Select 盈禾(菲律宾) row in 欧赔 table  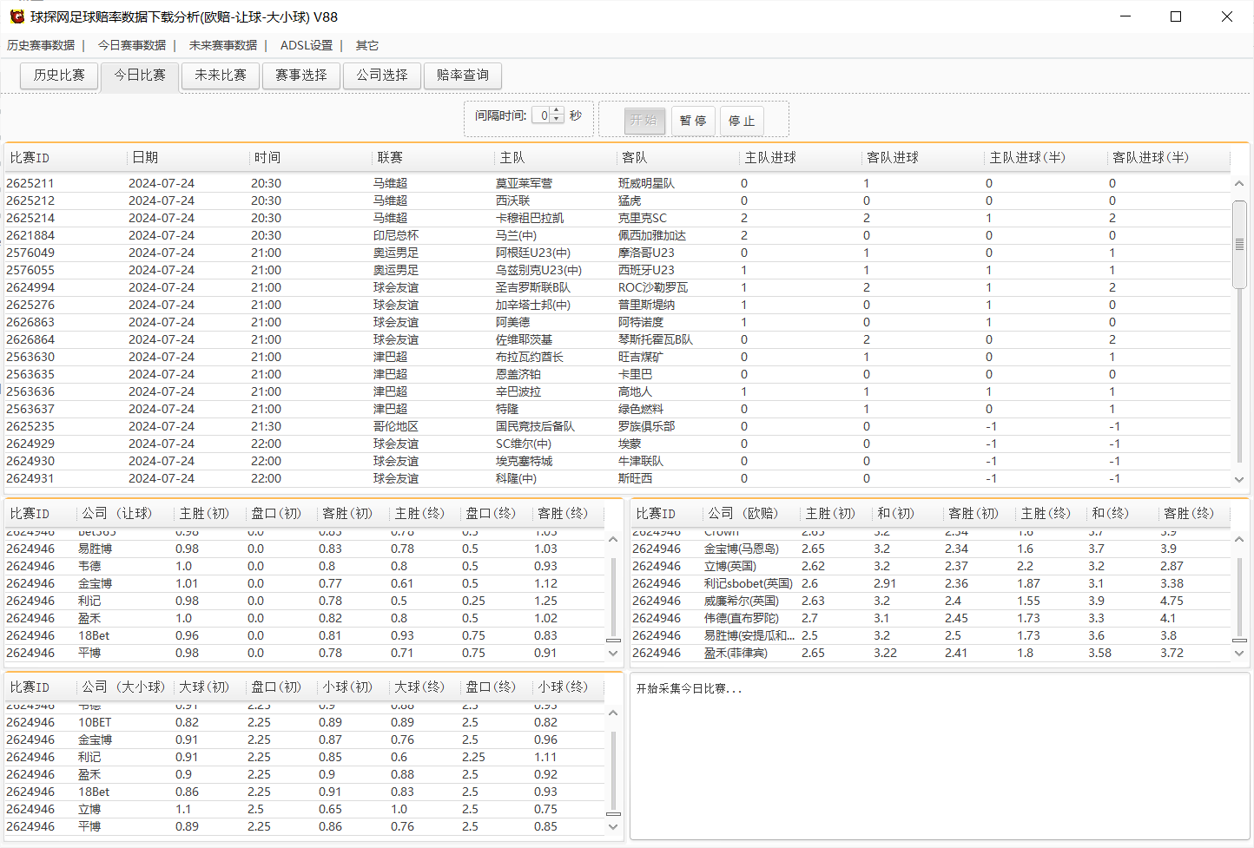[x=931, y=653]
